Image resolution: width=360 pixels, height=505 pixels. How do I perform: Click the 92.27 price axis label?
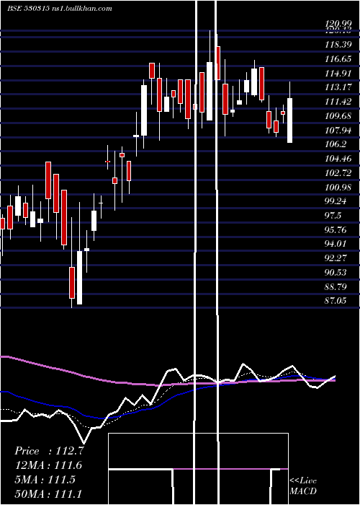click(x=336, y=258)
